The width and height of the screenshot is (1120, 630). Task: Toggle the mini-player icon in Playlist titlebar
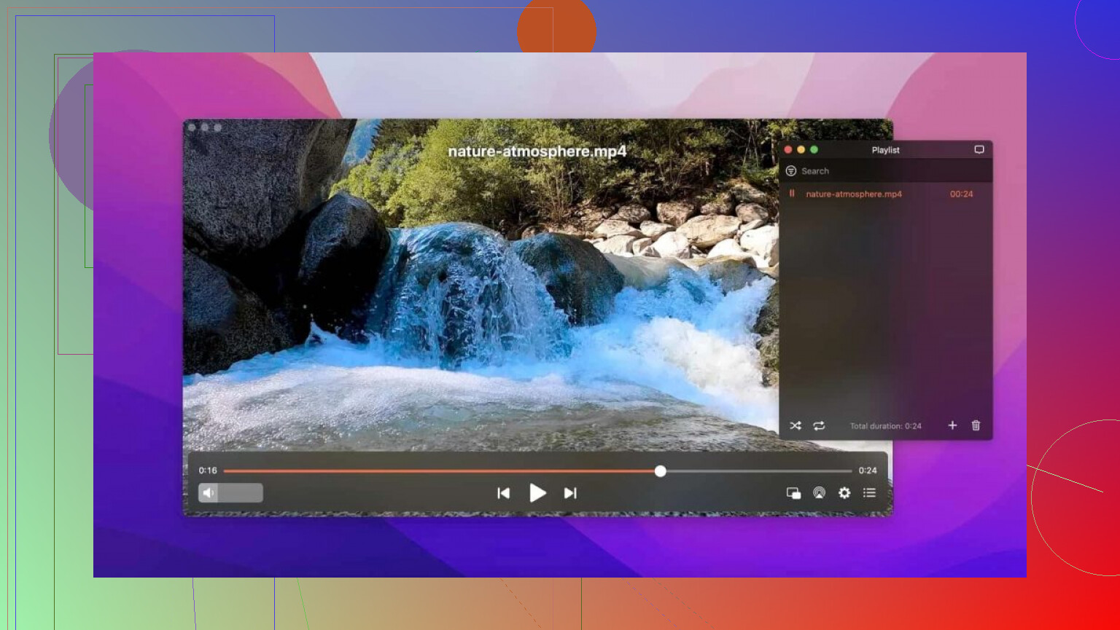coord(979,149)
